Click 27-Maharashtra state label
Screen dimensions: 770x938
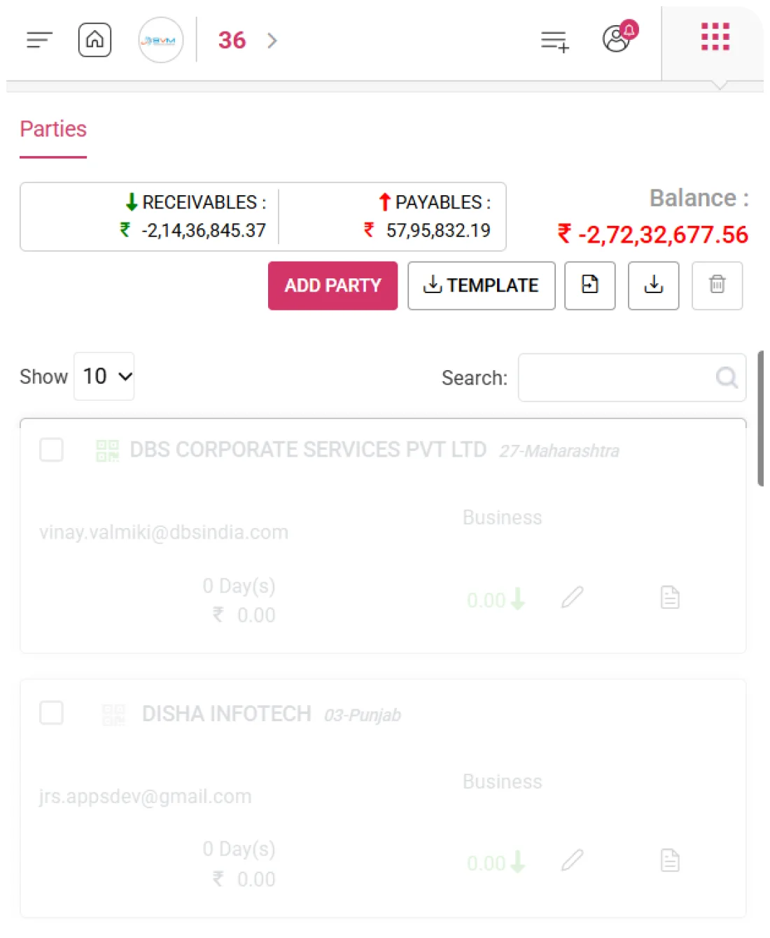coord(559,451)
